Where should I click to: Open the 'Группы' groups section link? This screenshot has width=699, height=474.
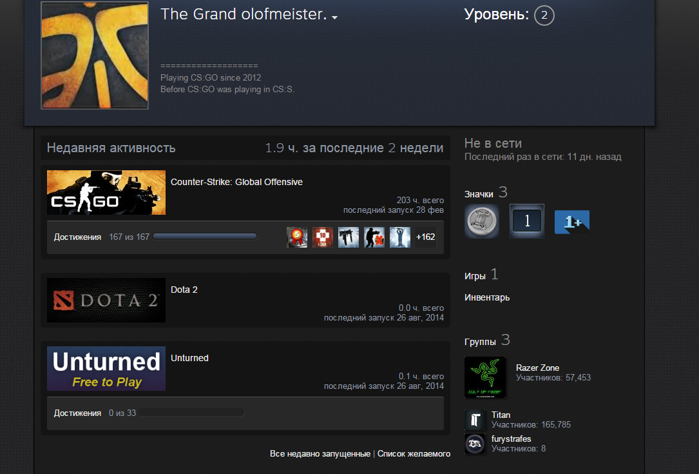click(480, 342)
